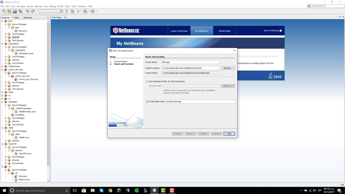Screen dimensions: 345x194
Task: Click the NetBeans cube taskbar icon
Action: [x=154, y=190]
